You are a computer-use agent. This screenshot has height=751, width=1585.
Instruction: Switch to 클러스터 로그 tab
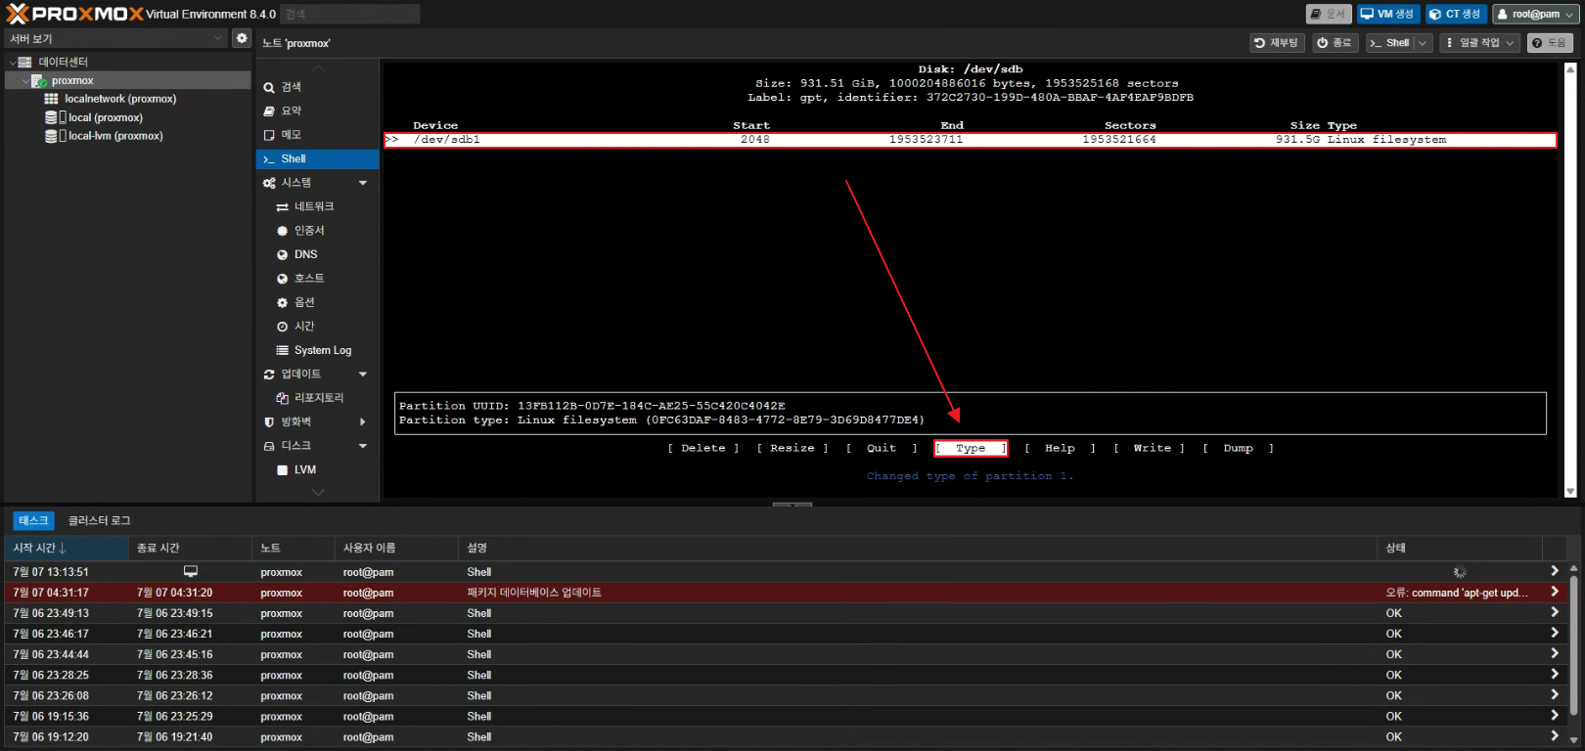[x=99, y=520]
